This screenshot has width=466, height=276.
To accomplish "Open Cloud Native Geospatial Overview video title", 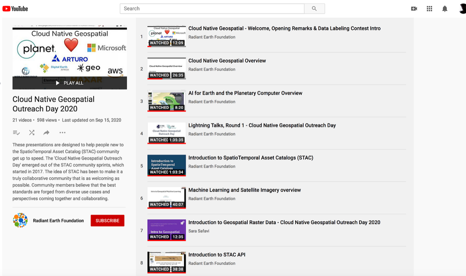I will click(227, 61).
